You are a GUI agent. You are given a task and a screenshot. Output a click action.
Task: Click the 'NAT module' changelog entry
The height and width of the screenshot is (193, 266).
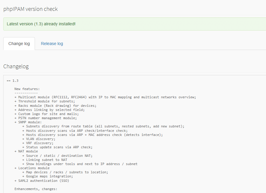[x=26, y=151]
